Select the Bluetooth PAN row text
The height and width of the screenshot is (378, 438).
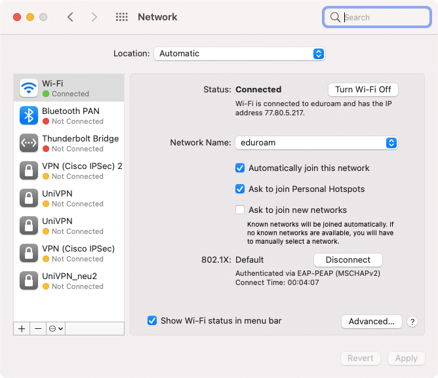[x=71, y=111]
